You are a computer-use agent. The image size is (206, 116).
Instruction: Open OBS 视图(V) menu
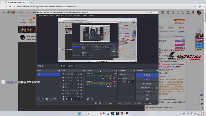pyautogui.click(x=52, y=16)
